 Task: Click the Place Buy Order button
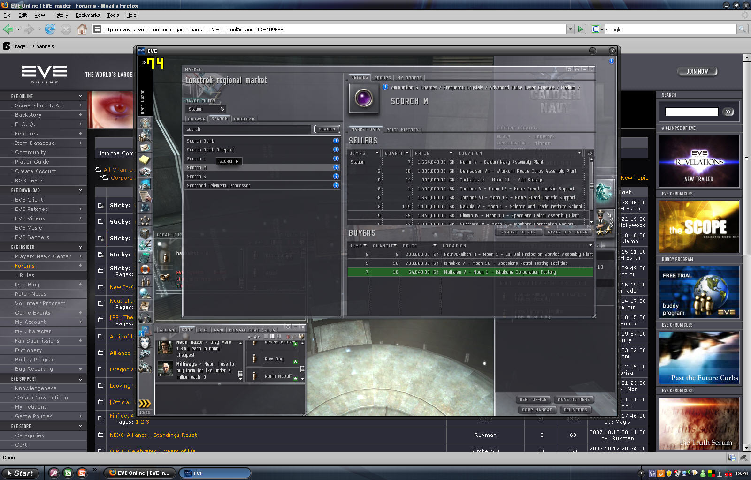pyautogui.click(x=567, y=232)
